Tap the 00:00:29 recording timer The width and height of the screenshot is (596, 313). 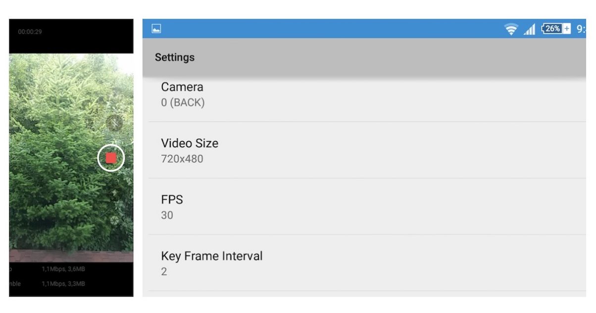point(30,32)
